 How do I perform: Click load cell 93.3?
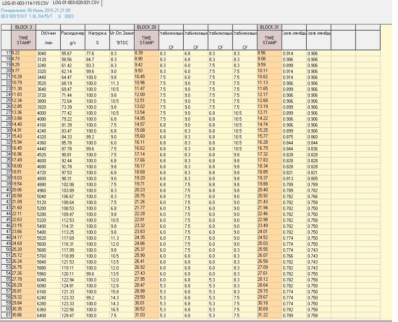tap(97, 65)
